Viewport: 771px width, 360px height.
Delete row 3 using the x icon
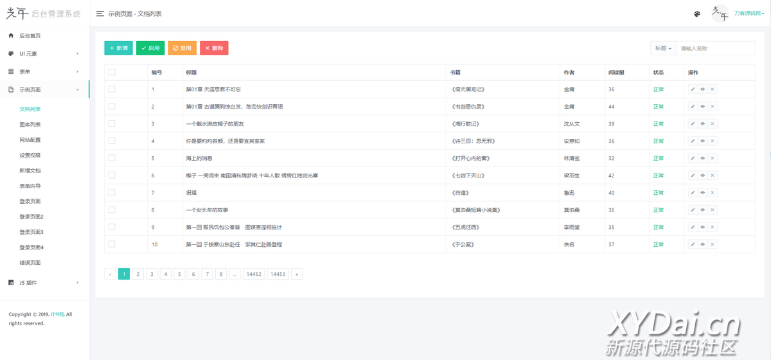pyautogui.click(x=713, y=123)
